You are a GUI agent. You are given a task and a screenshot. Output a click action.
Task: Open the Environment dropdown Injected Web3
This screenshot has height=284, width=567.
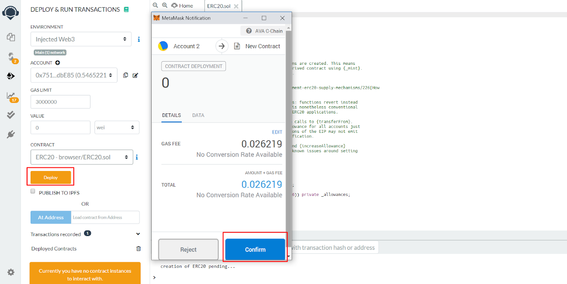click(x=81, y=39)
